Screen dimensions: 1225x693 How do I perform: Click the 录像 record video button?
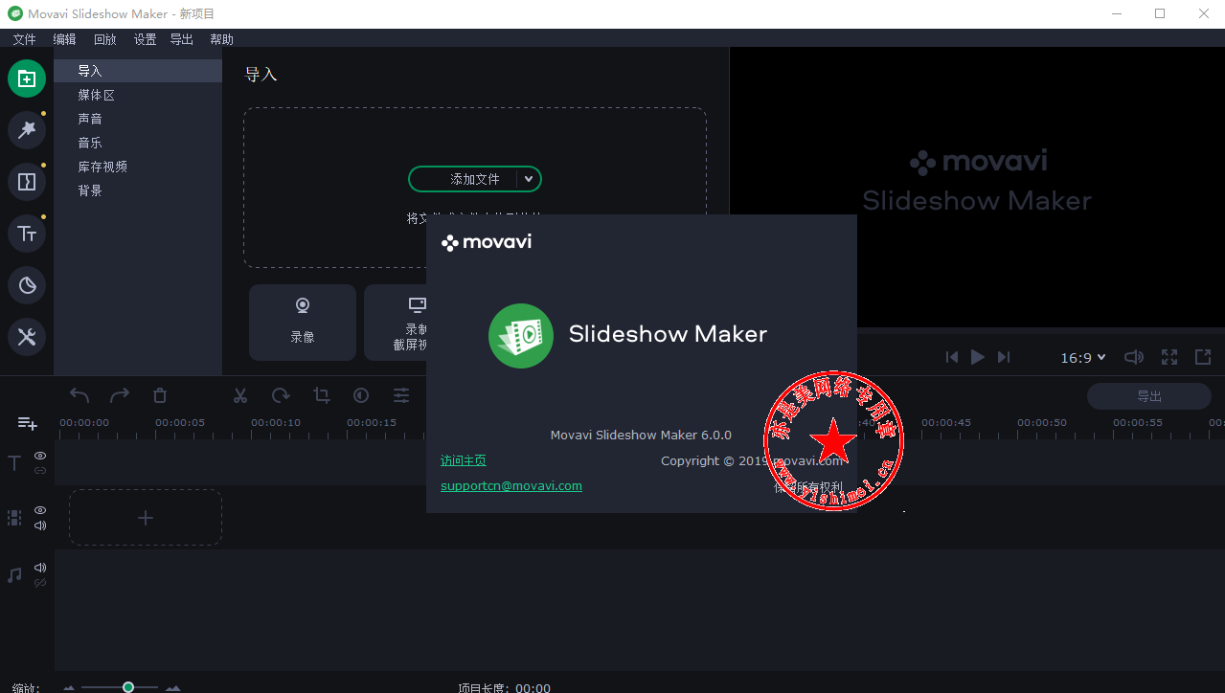click(303, 323)
